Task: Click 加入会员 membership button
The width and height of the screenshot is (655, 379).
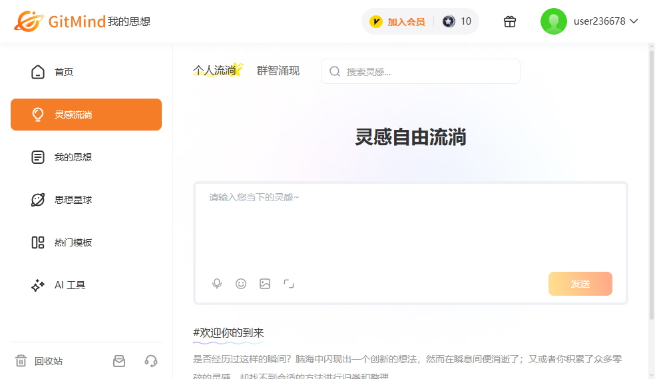Action: pos(406,22)
